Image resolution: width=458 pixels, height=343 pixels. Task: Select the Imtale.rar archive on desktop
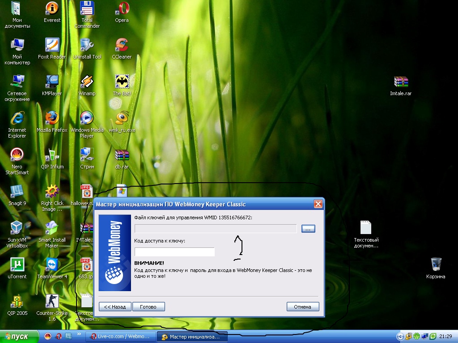(x=401, y=82)
